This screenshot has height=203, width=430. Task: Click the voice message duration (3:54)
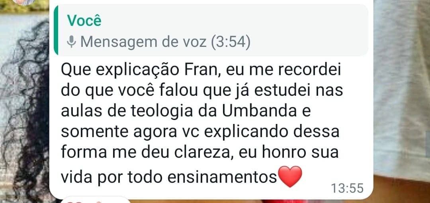point(231,42)
